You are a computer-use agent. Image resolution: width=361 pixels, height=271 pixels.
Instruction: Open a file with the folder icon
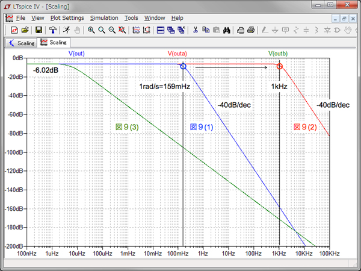(x=25, y=30)
